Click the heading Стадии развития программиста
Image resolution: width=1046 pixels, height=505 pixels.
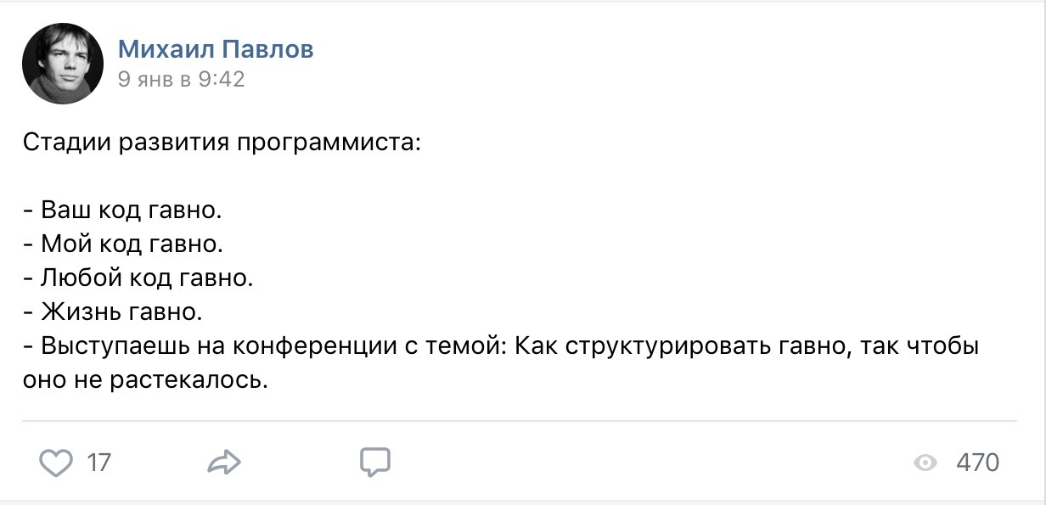221,140
